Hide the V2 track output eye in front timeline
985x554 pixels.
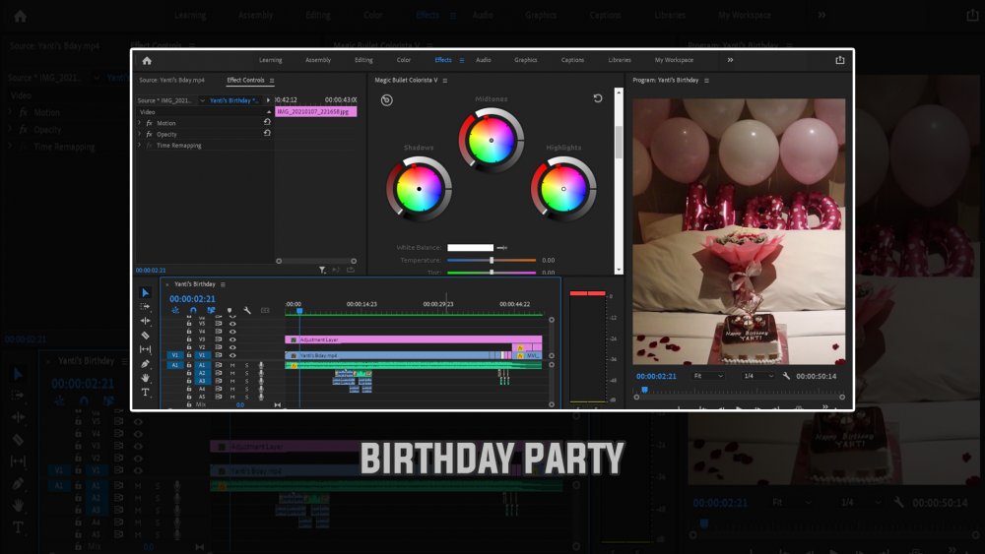(x=232, y=347)
